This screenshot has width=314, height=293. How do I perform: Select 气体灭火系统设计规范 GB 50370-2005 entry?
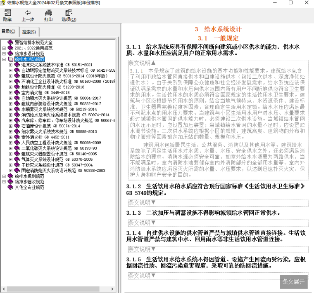(x=54, y=159)
